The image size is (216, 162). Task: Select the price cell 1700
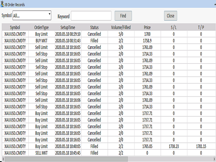(x=147, y=34)
